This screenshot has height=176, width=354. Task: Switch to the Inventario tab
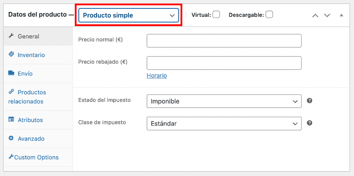(38, 55)
